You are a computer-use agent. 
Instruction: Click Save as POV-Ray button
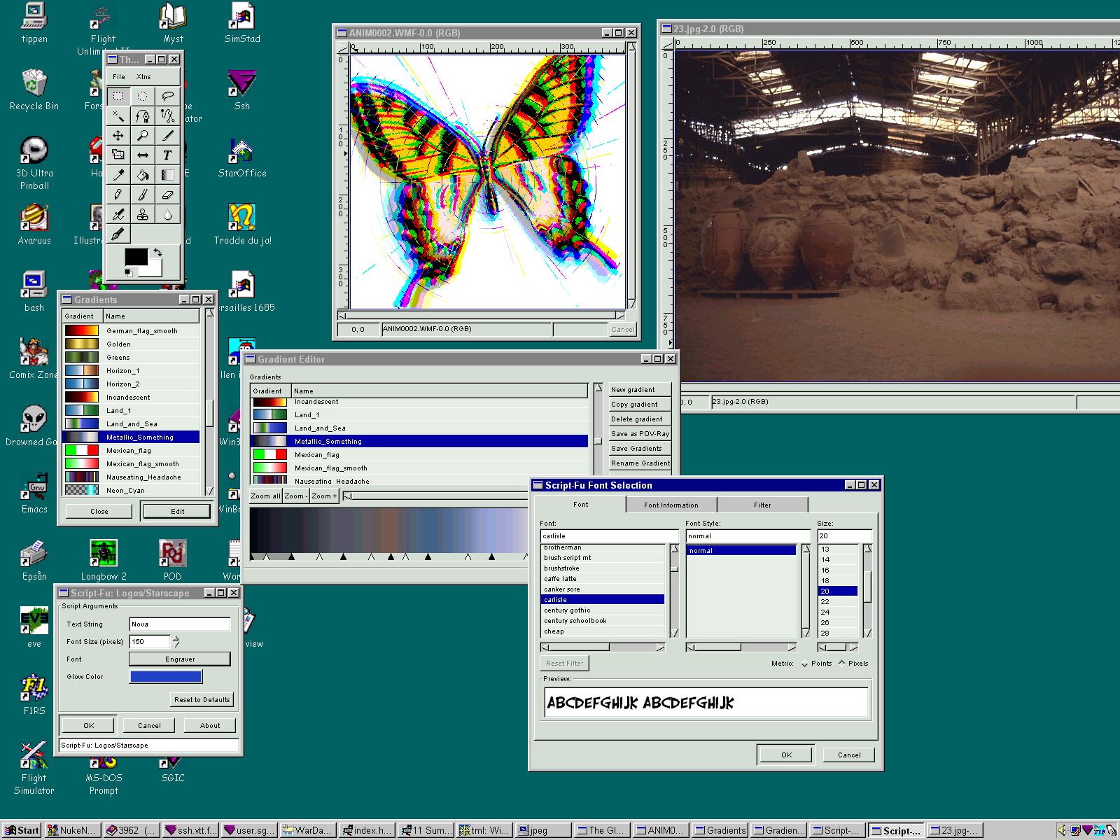[x=640, y=433]
